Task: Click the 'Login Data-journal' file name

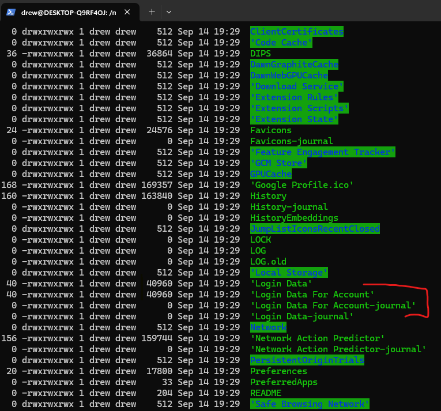Action: coord(301,317)
